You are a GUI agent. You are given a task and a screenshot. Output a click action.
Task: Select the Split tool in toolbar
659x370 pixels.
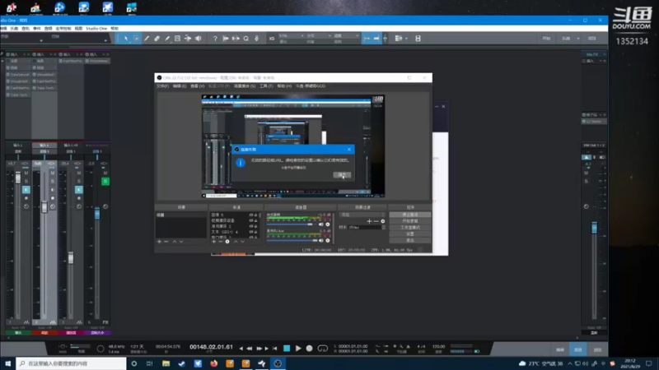click(147, 39)
